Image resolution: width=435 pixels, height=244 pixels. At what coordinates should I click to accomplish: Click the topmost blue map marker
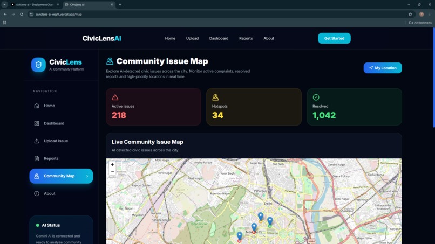[261, 217]
